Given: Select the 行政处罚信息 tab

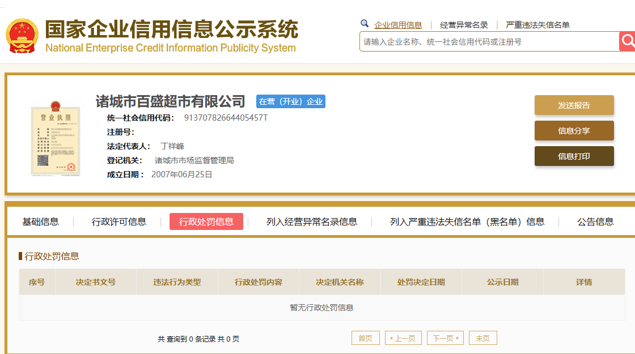Looking at the screenshot, I should [x=206, y=221].
